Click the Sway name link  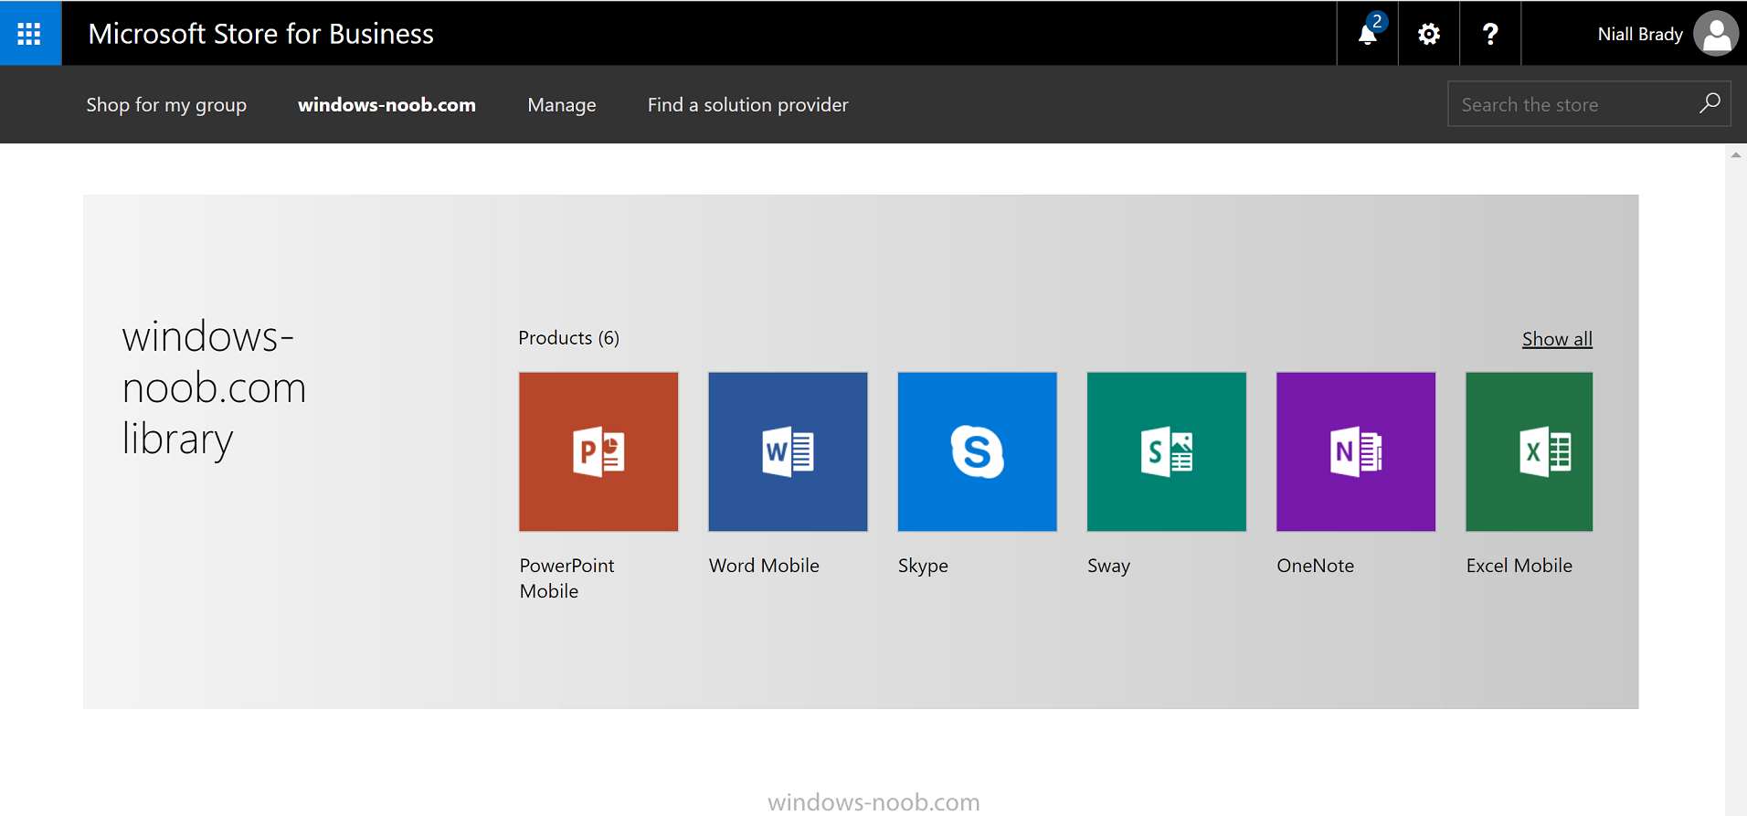1108,567
